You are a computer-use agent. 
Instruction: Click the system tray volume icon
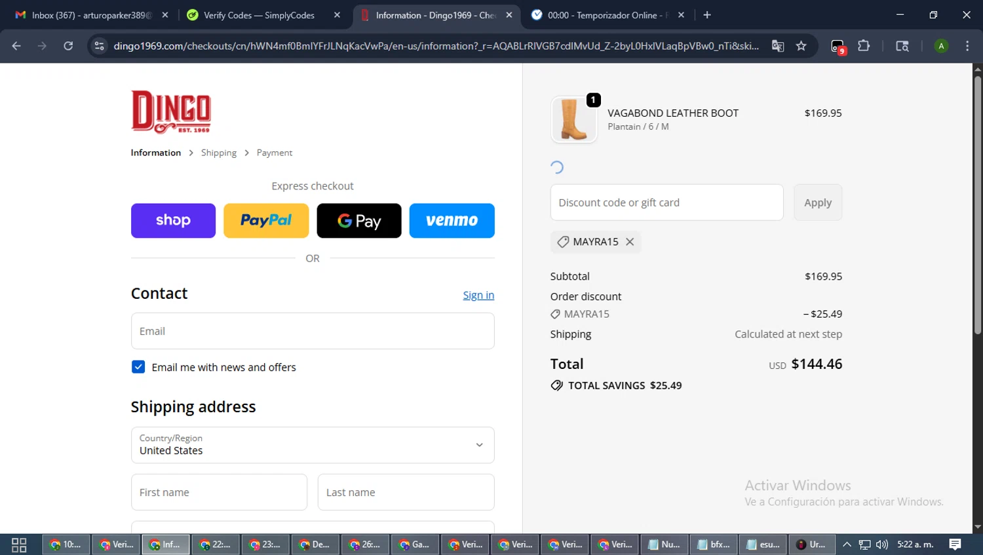coord(882,545)
